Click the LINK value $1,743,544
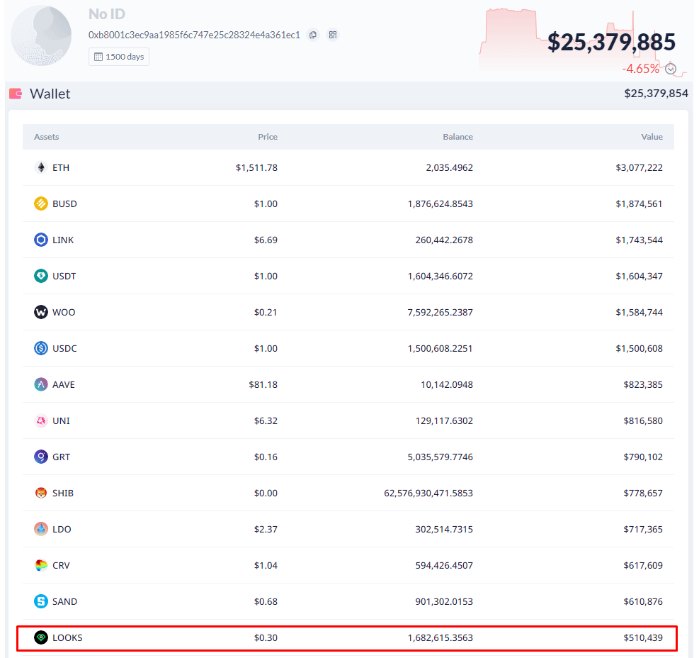 tap(639, 240)
